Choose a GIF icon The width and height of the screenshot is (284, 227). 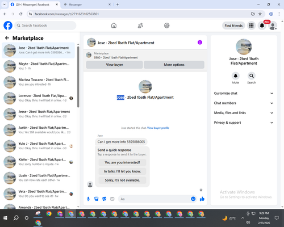click(x=112, y=199)
